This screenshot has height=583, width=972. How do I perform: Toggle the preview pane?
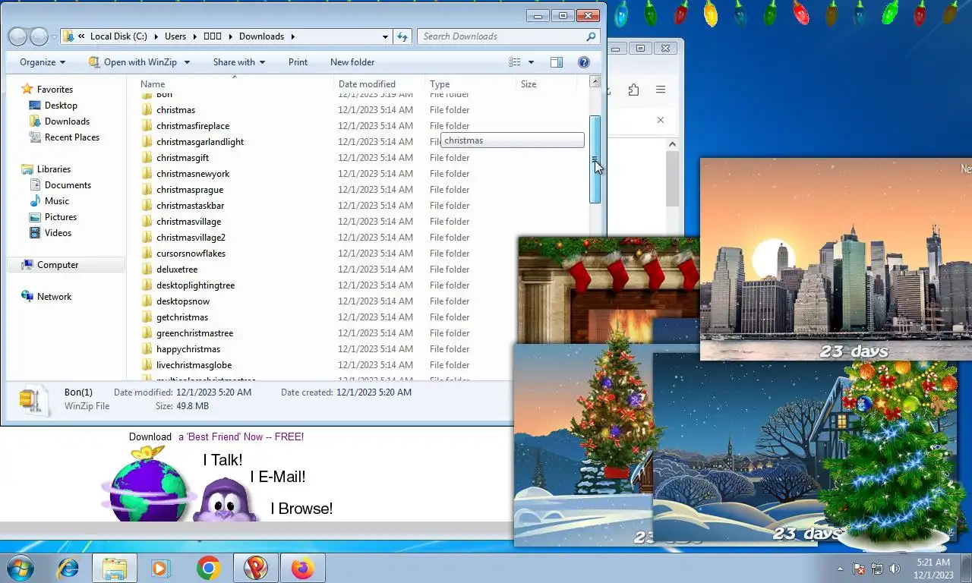[x=557, y=62]
